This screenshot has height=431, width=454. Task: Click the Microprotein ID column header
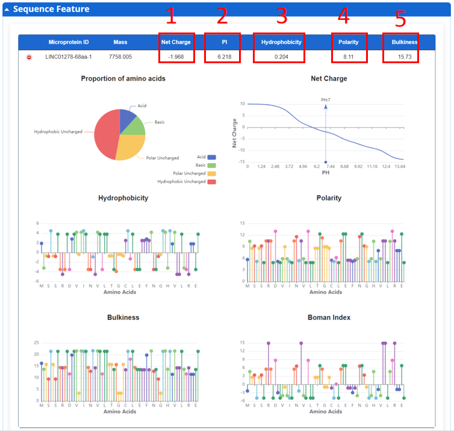(x=69, y=42)
